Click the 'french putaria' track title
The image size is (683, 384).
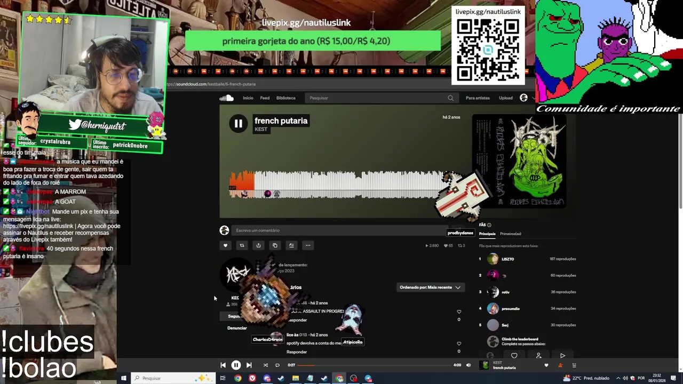point(281,121)
